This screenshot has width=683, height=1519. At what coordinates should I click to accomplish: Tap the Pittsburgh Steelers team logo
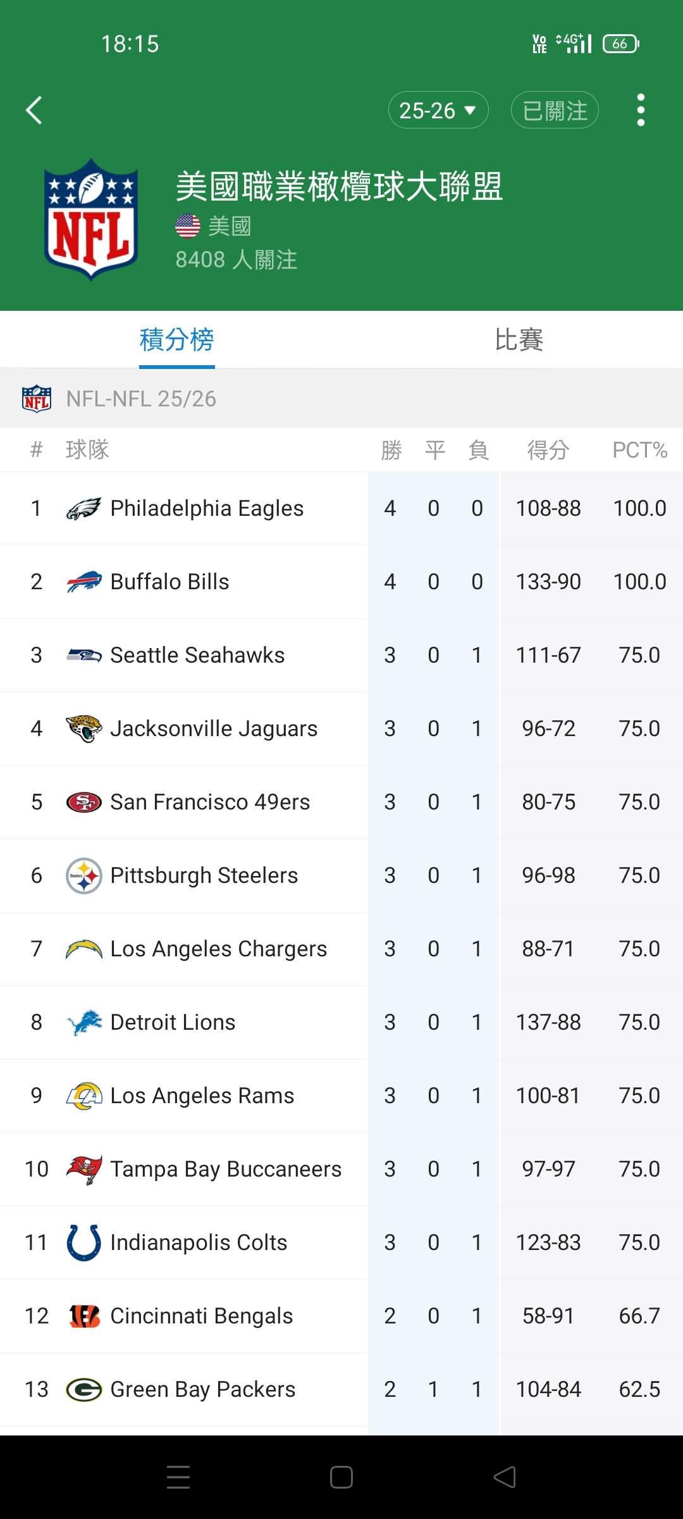point(83,875)
